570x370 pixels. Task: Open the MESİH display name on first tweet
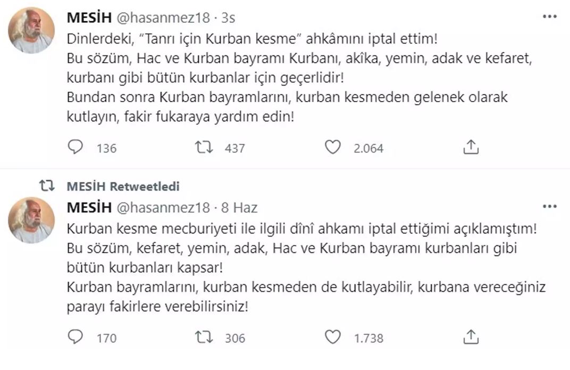[89, 18]
